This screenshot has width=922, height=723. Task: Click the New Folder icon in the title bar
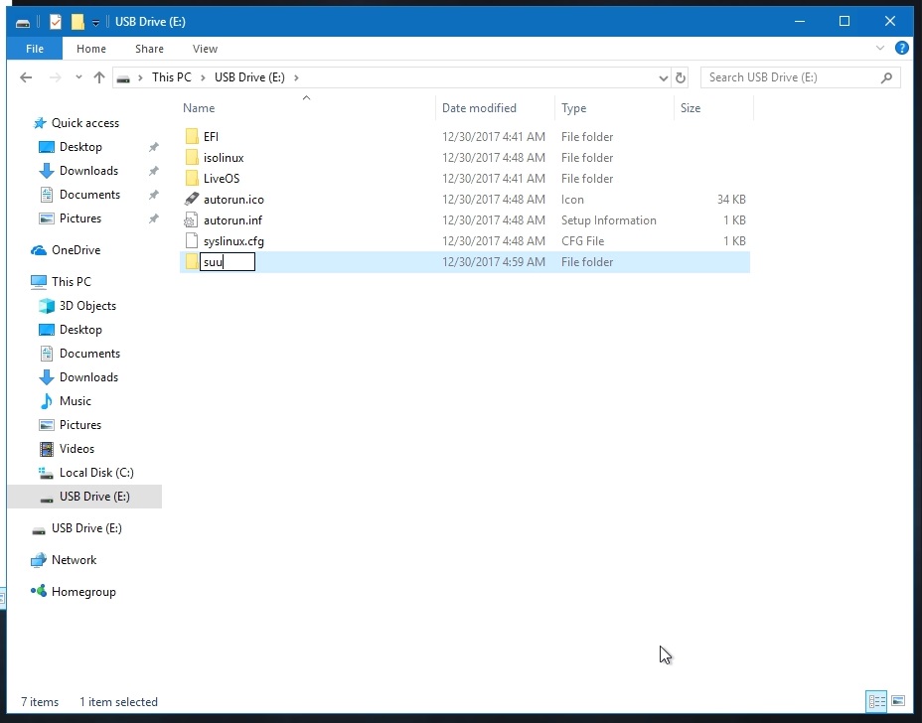[x=77, y=22]
